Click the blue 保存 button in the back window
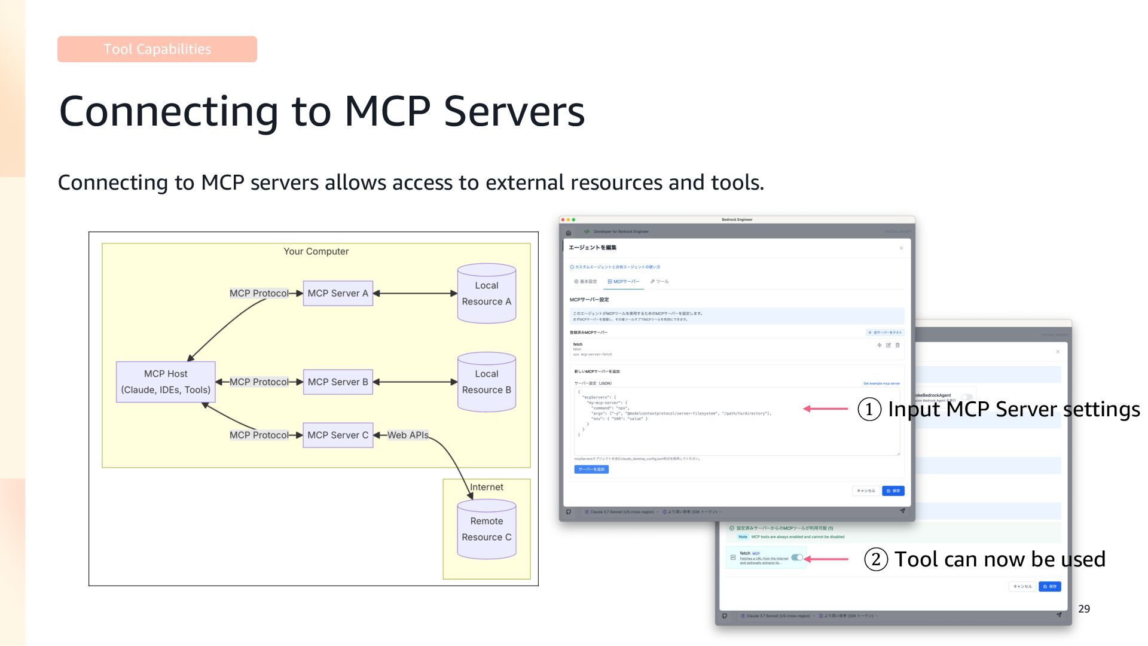 pyautogui.click(x=1050, y=587)
